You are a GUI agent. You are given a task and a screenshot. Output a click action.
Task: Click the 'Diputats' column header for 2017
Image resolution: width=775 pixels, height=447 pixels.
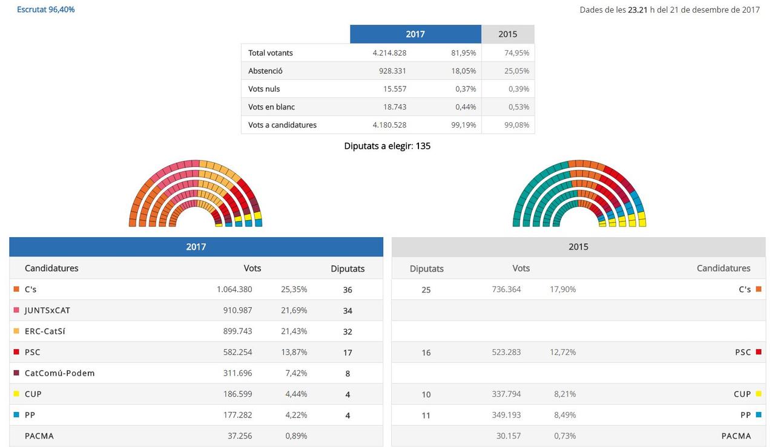(x=348, y=269)
